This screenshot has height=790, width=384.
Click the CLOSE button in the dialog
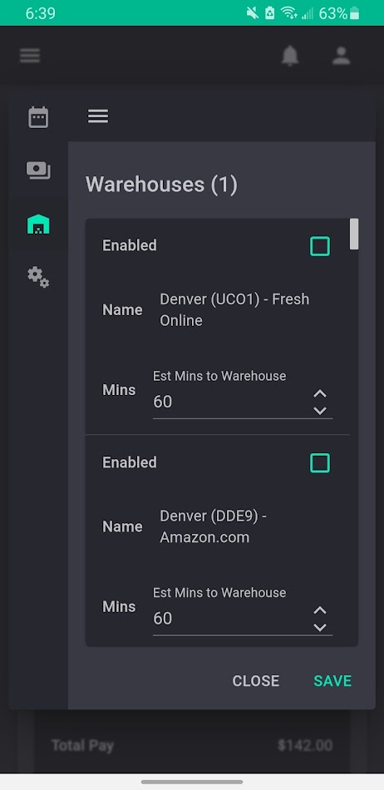tap(256, 681)
